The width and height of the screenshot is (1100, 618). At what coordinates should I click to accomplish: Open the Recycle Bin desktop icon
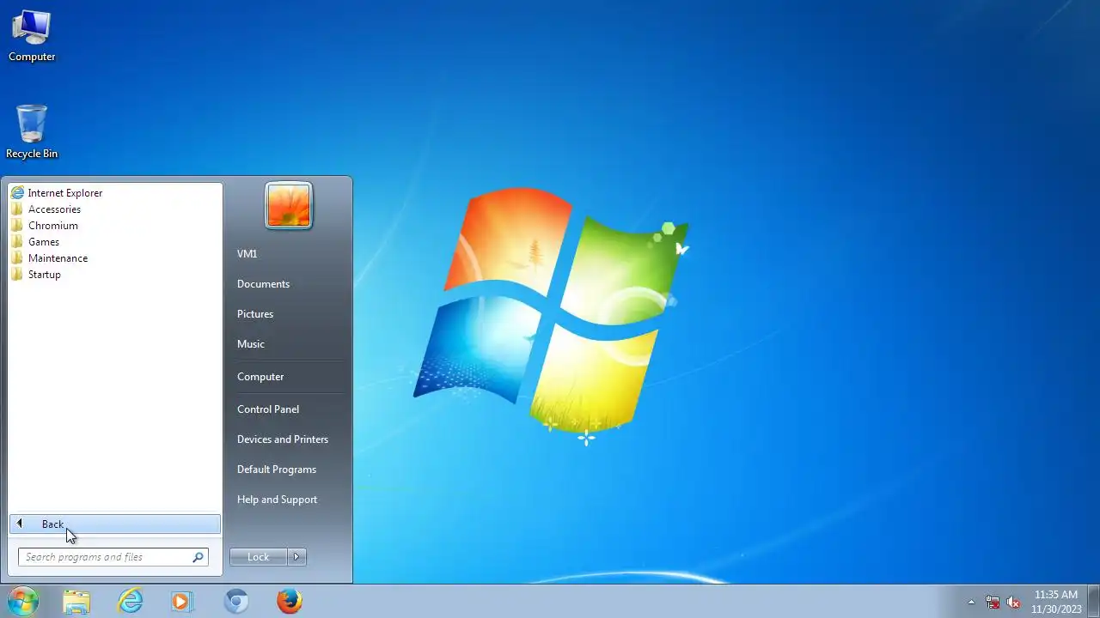pyautogui.click(x=32, y=132)
